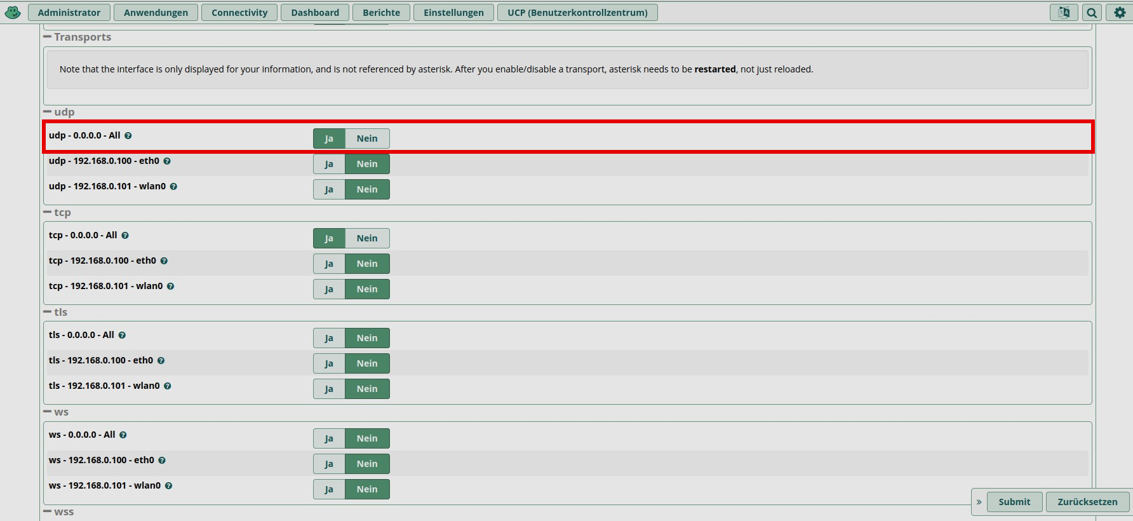Open the Connectivity menu

pos(239,13)
